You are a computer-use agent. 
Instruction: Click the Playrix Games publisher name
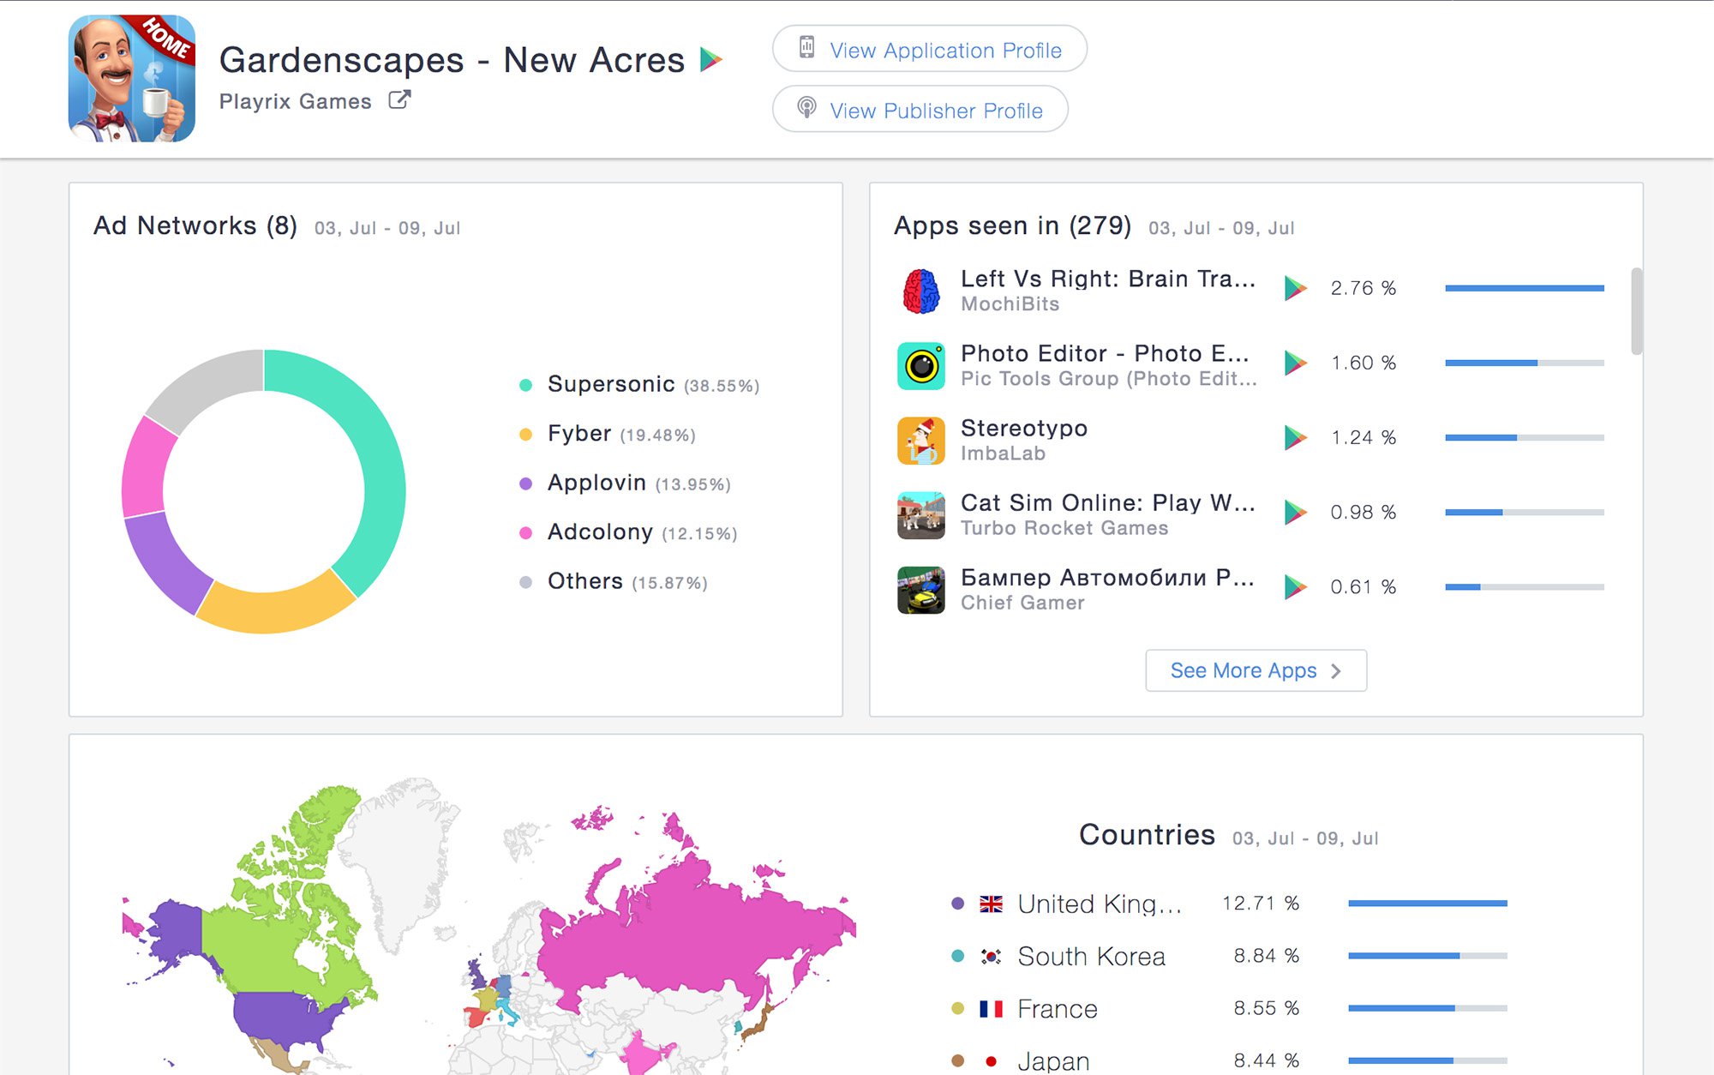[x=296, y=101]
